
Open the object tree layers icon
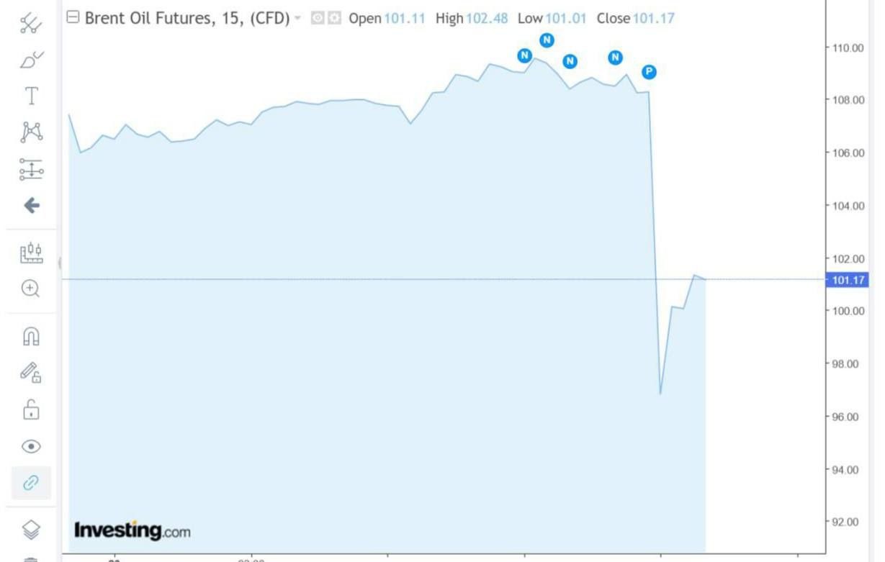click(x=31, y=530)
